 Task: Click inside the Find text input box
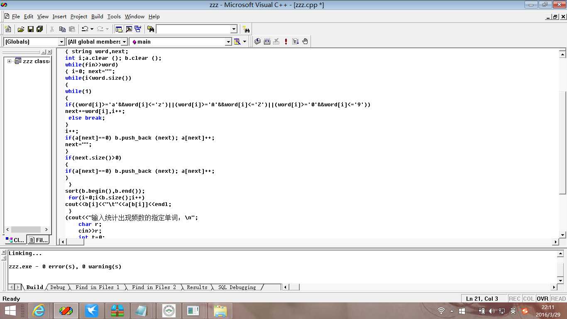pos(193,29)
